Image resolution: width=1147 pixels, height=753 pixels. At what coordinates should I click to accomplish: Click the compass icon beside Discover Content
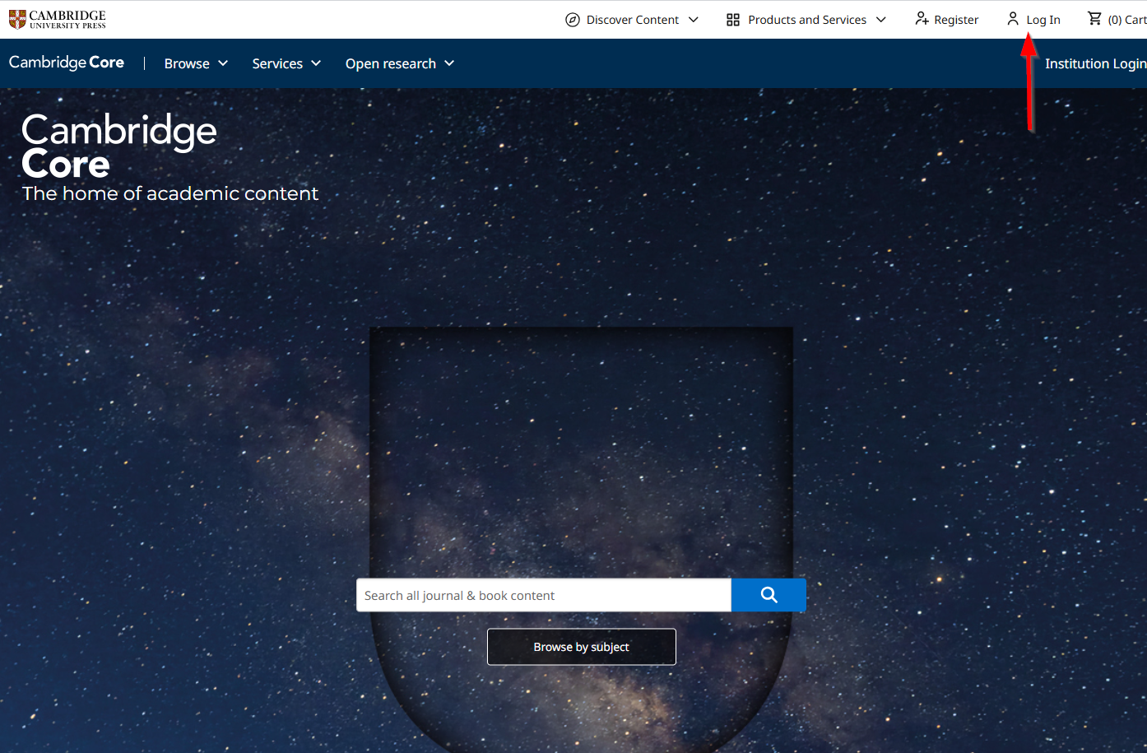pos(573,20)
